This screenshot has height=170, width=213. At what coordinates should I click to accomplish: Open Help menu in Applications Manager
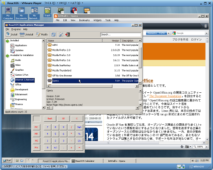(25, 29)
